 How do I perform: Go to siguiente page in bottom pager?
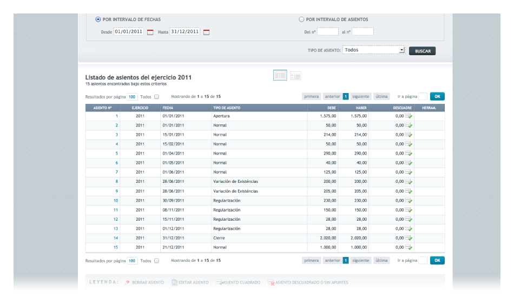360,260
